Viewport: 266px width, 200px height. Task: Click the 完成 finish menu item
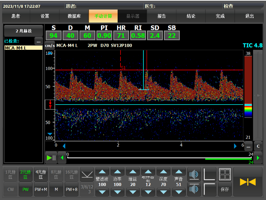tap(220, 16)
